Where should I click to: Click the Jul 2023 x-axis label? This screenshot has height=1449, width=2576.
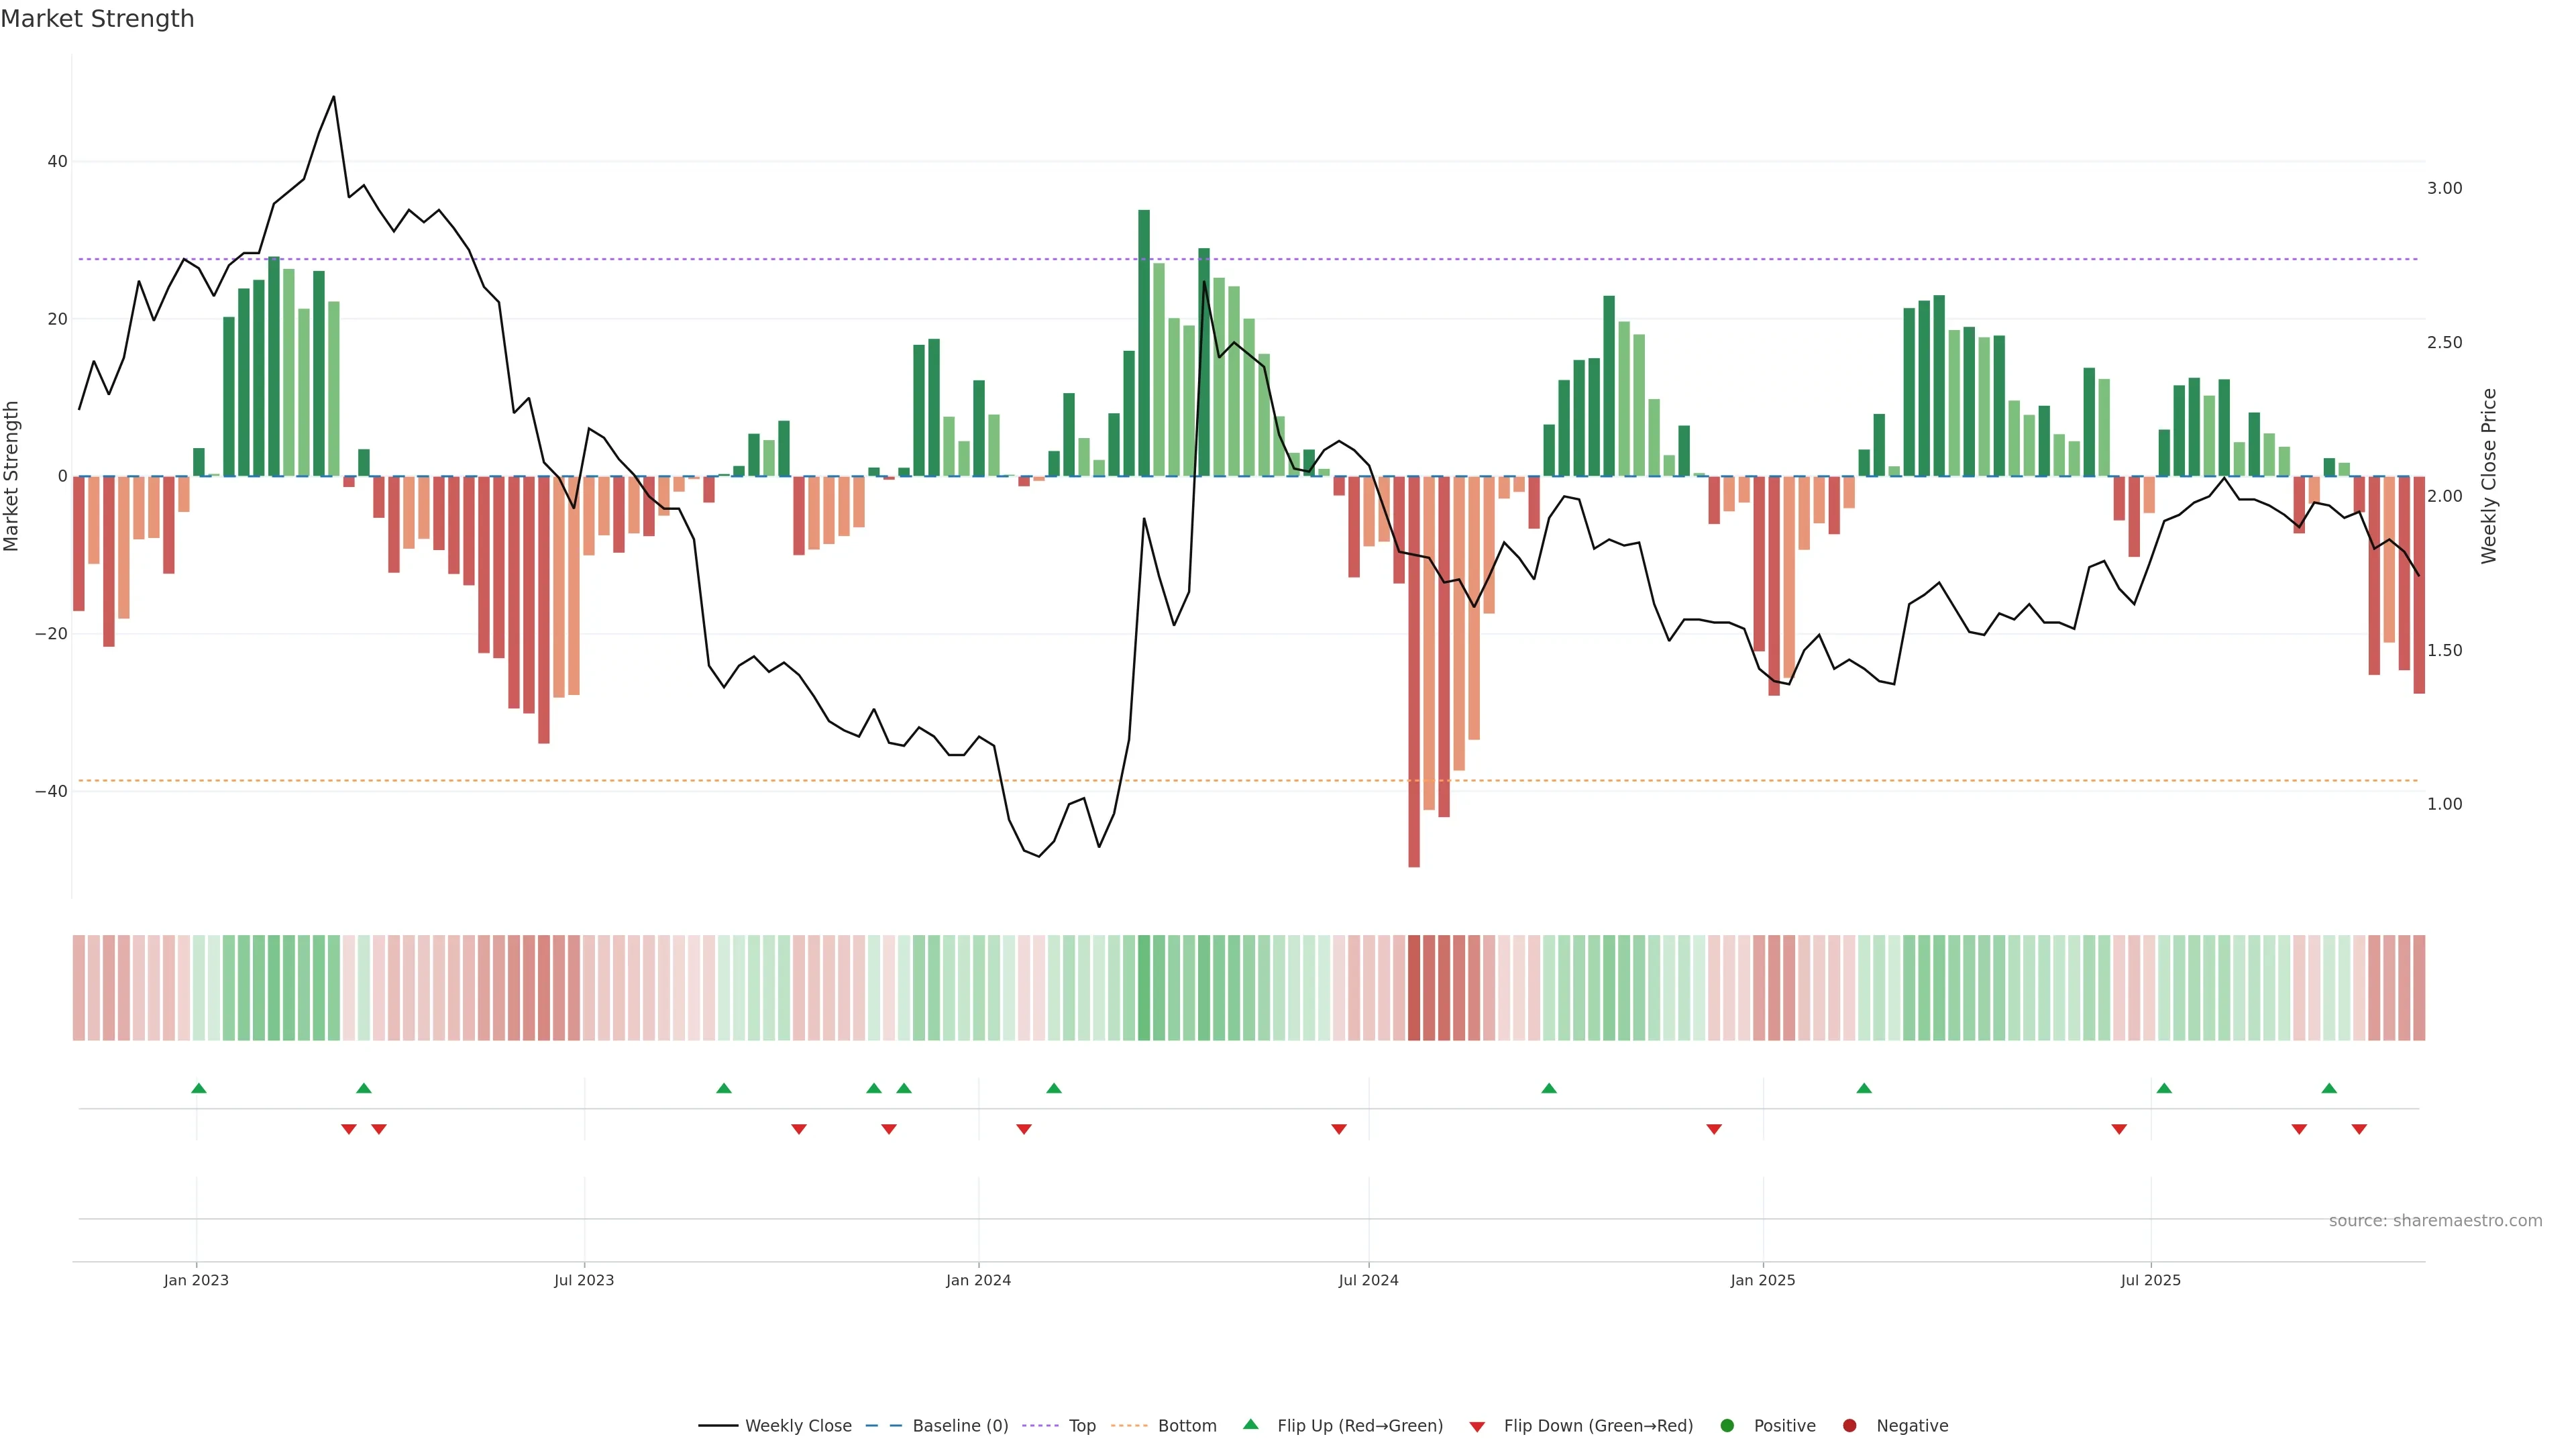pos(584,1280)
